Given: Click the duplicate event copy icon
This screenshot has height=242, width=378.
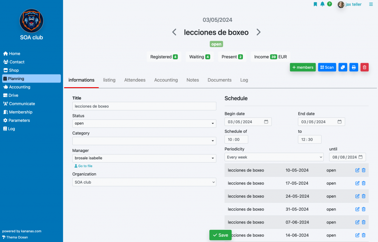Looking at the screenshot, I should (x=343, y=67).
